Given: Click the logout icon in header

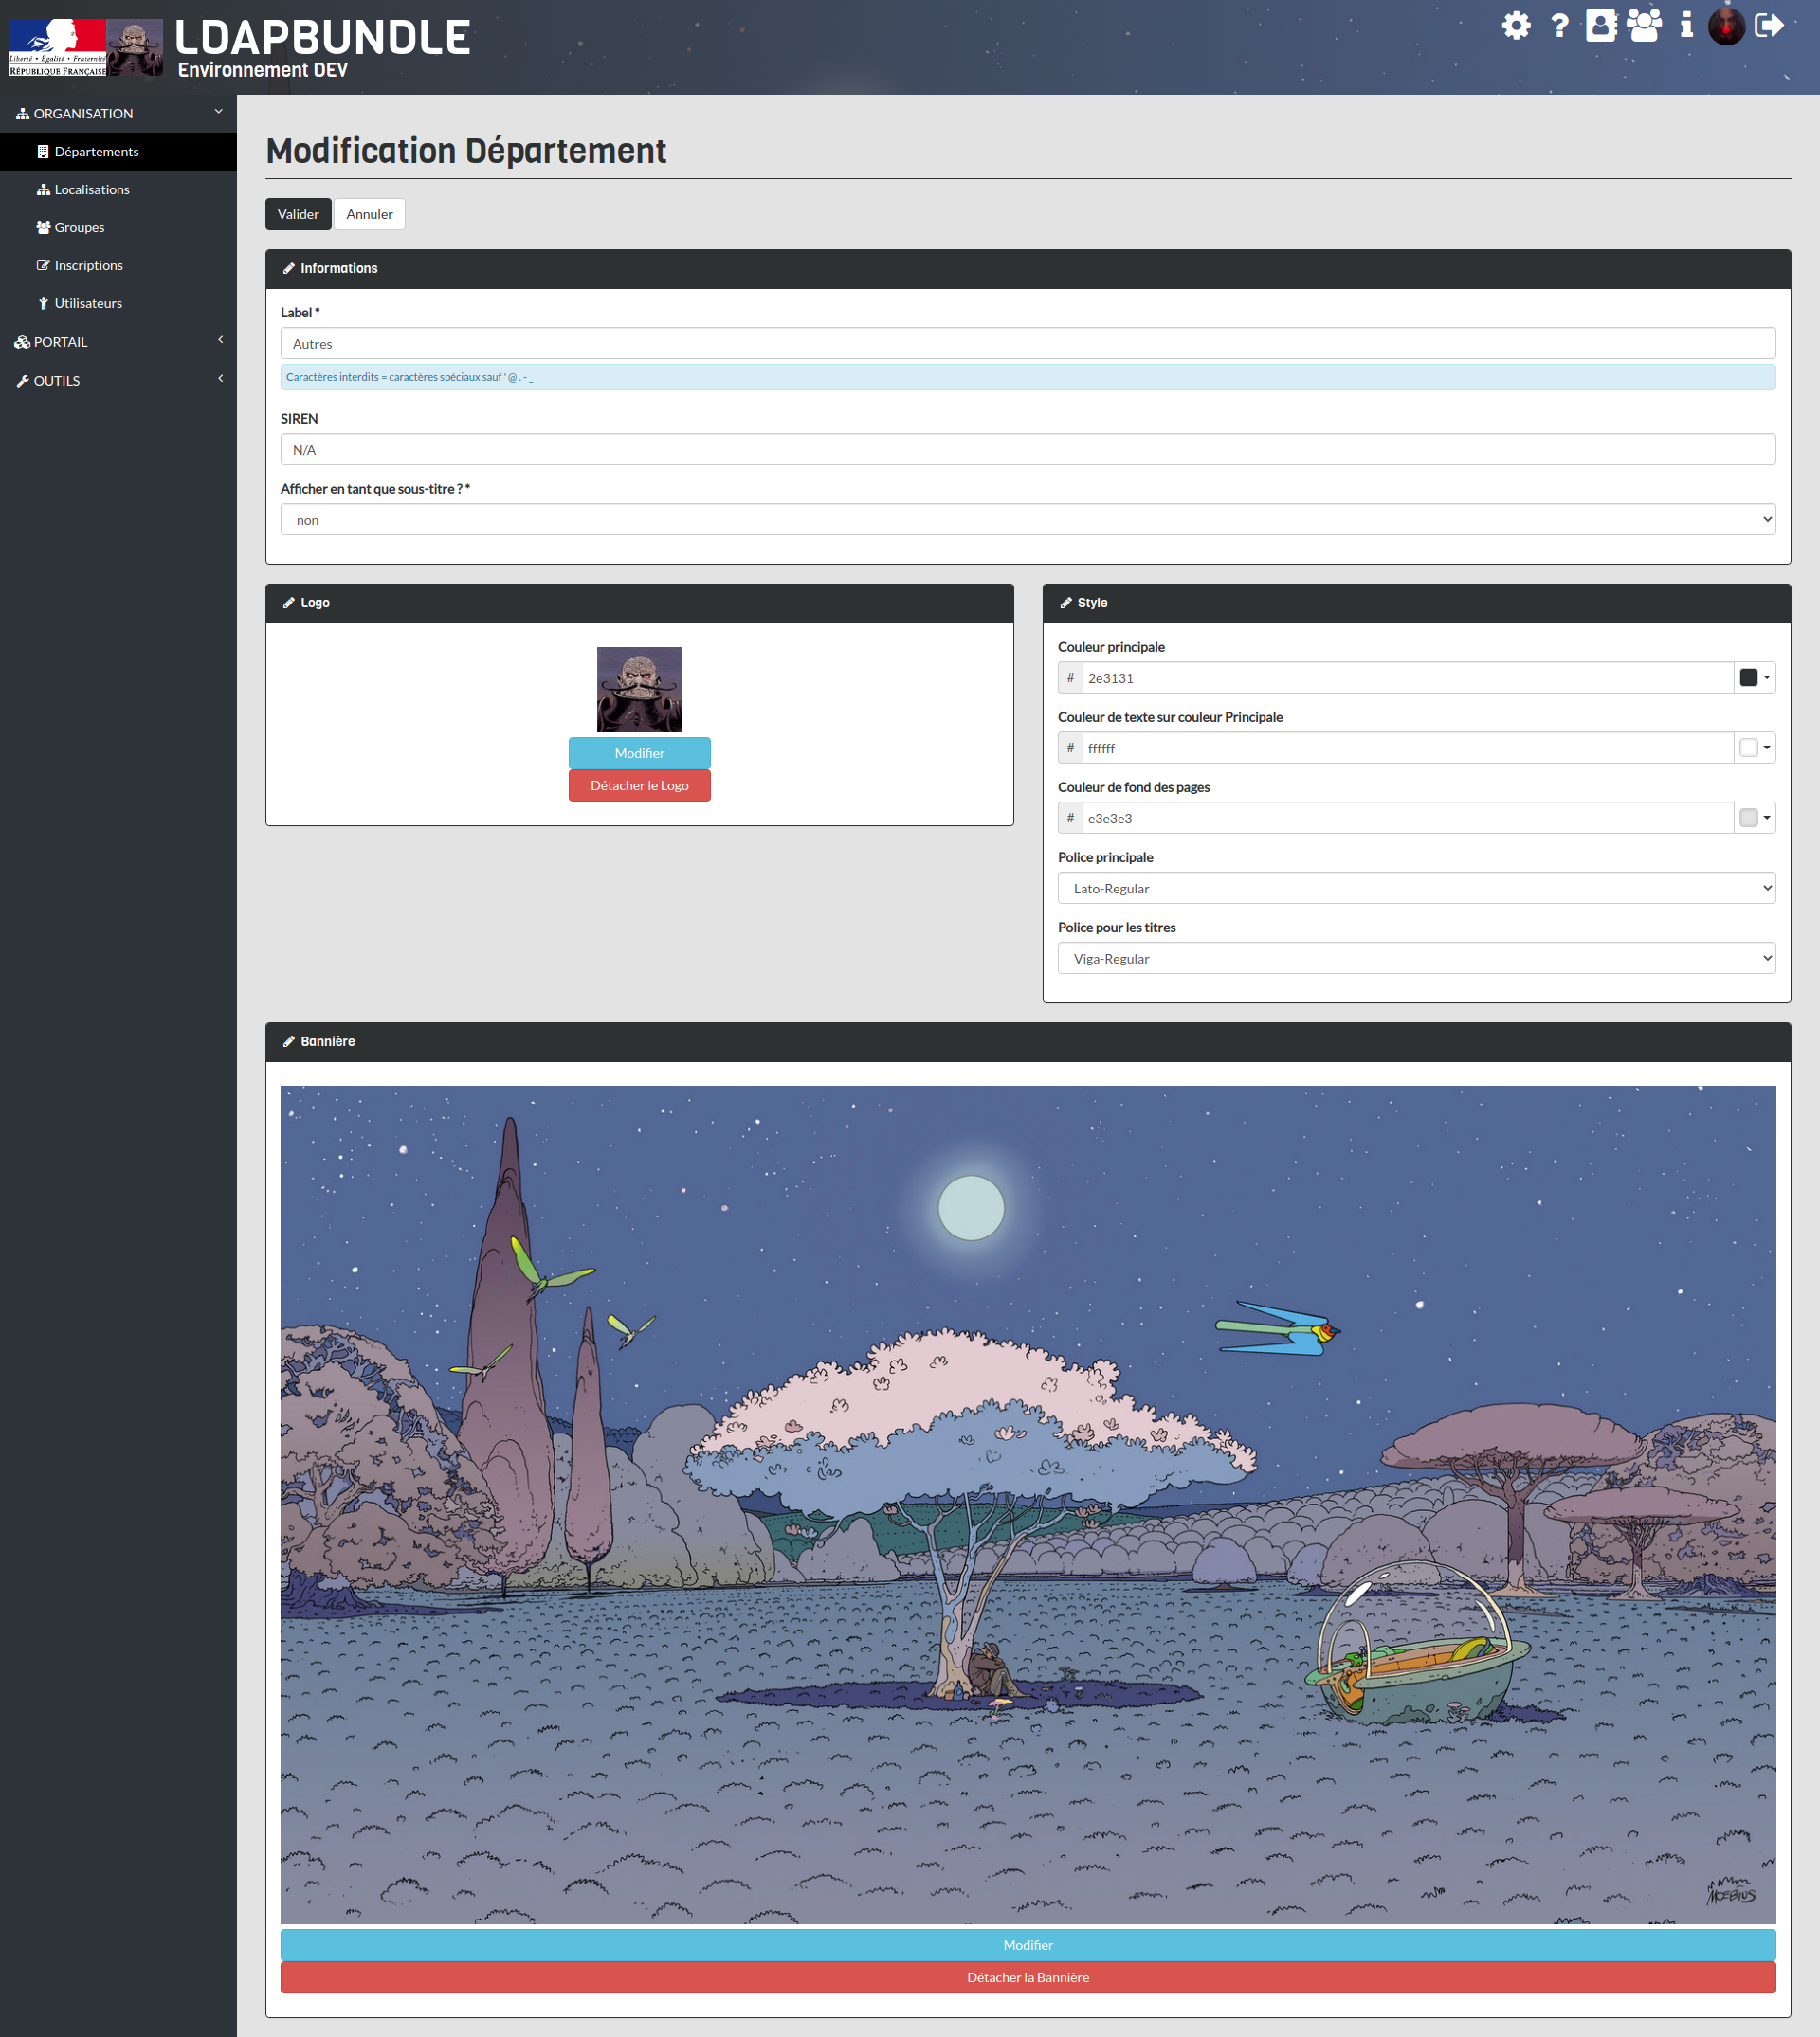Looking at the screenshot, I should [x=1769, y=26].
